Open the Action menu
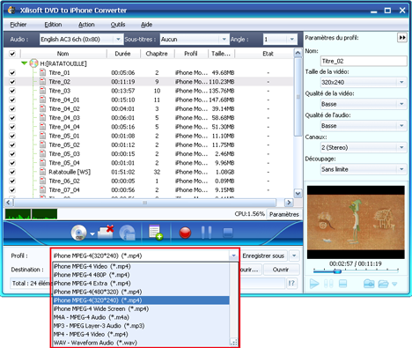Screen dimensions: 412x348 pyautogui.click(x=86, y=25)
